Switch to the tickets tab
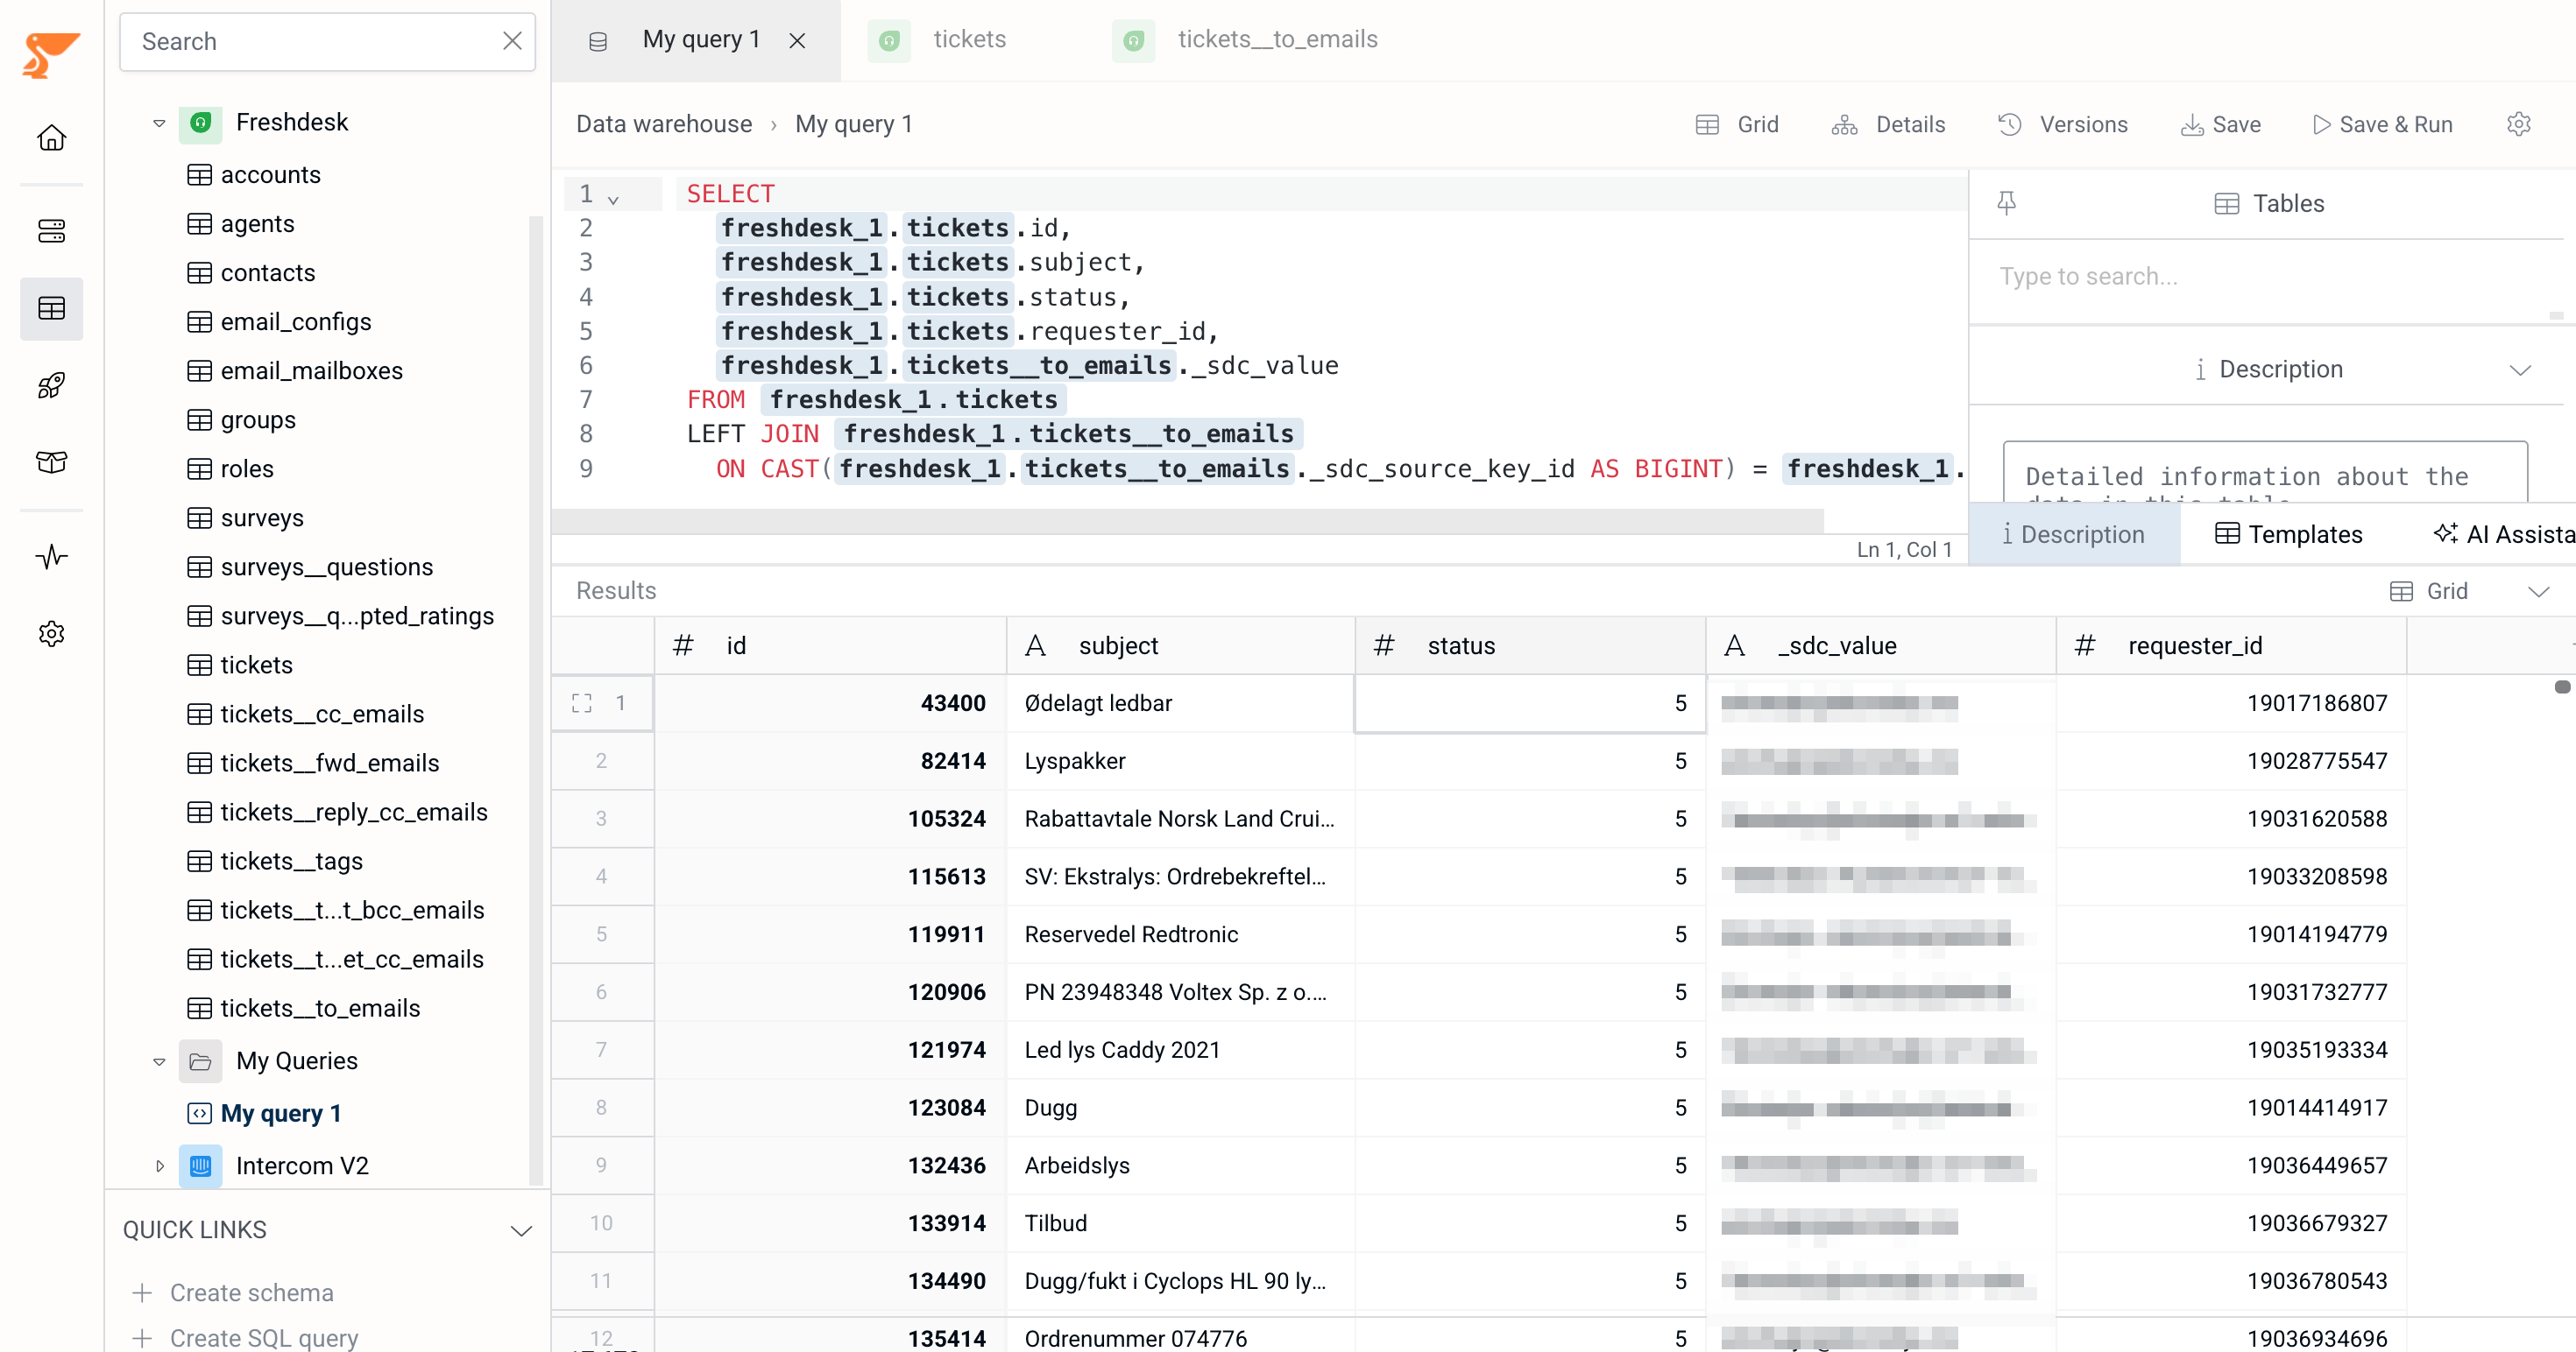The height and width of the screenshot is (1352, 2576). pos(969,40)
